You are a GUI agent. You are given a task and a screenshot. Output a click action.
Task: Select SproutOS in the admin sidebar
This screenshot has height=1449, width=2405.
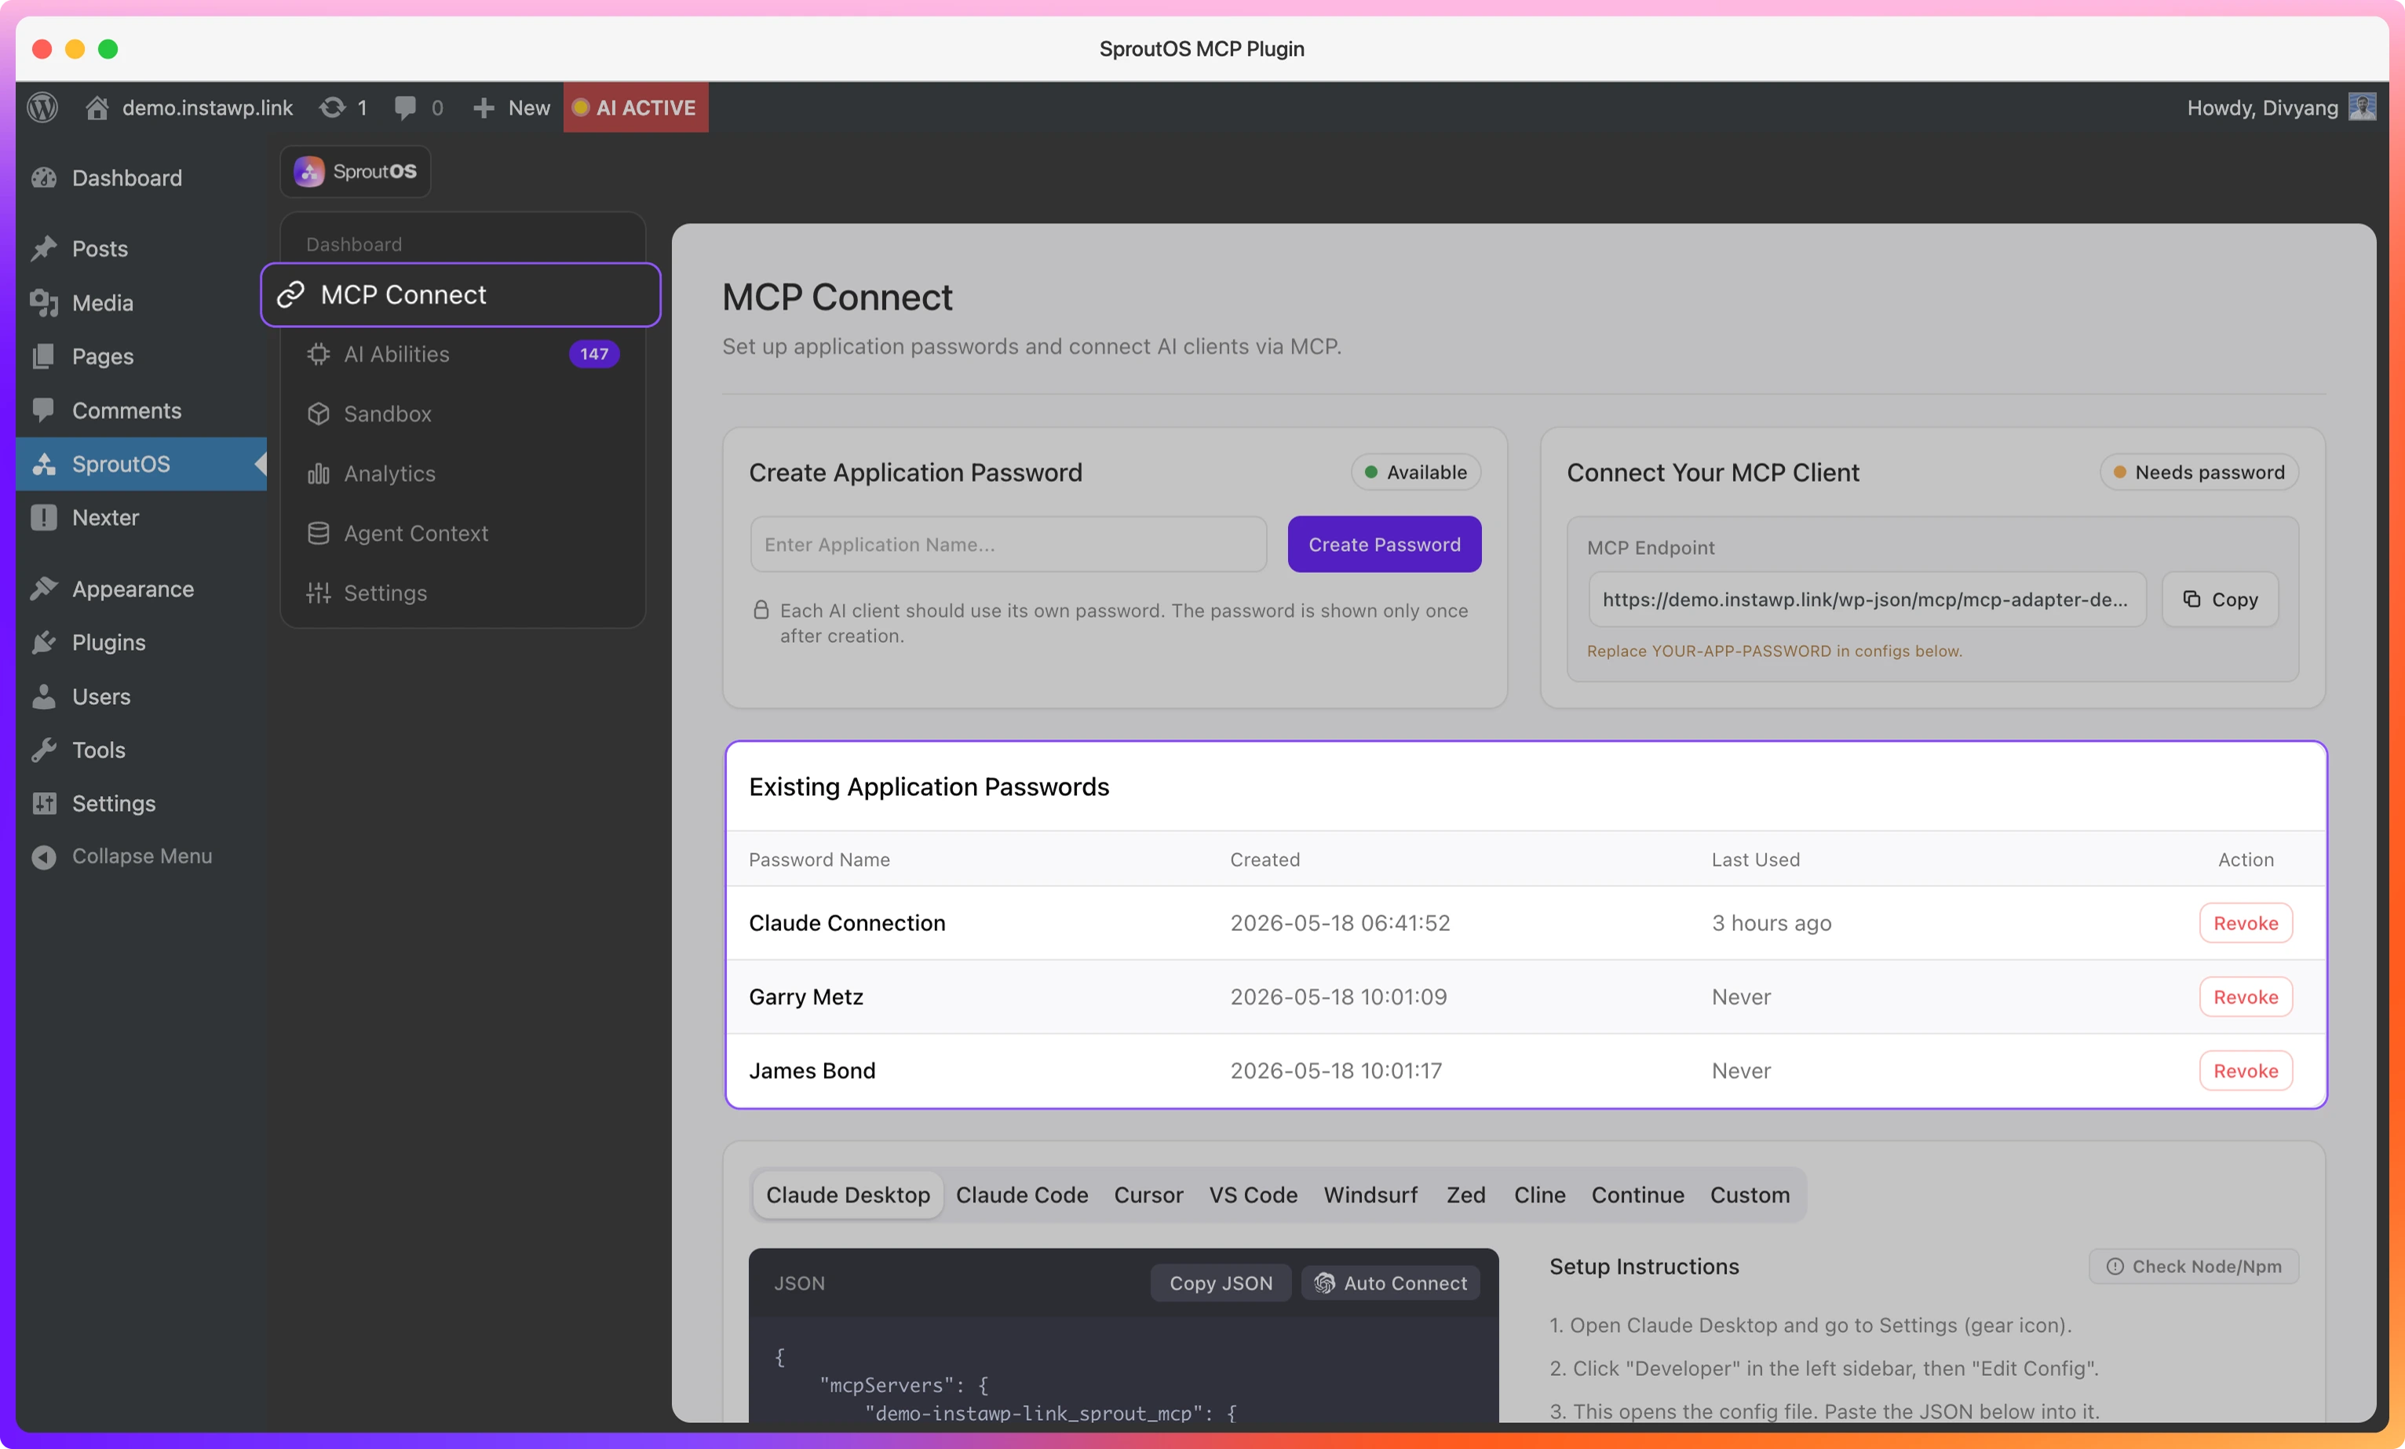click(141, 463)
